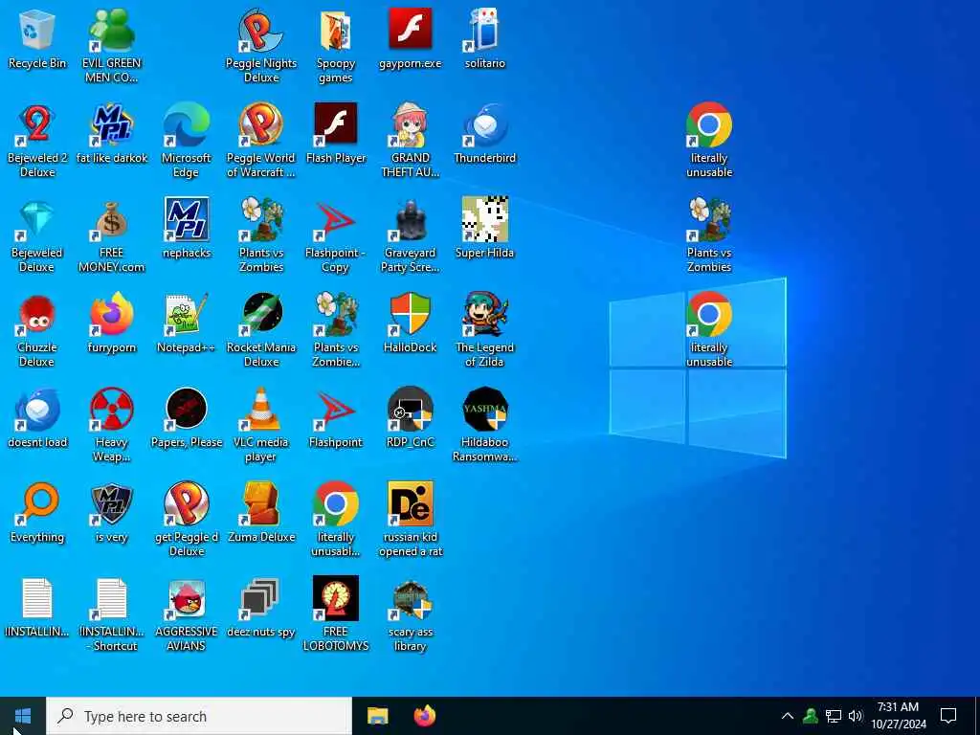Select the is very shield icon

tap(112, 503)
